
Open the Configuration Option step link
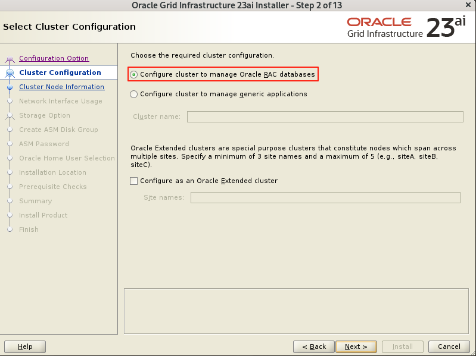point(54,58)
